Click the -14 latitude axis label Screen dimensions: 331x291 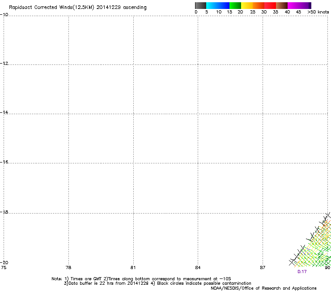(4, 112)
